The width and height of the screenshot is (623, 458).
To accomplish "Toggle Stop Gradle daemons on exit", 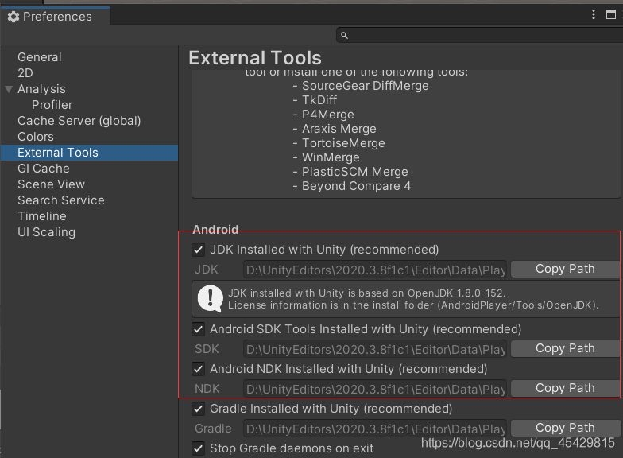I will (x=199, y=448).
